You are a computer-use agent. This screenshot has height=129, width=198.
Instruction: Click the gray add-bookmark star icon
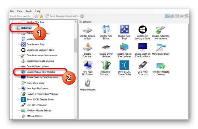point(36,16)
